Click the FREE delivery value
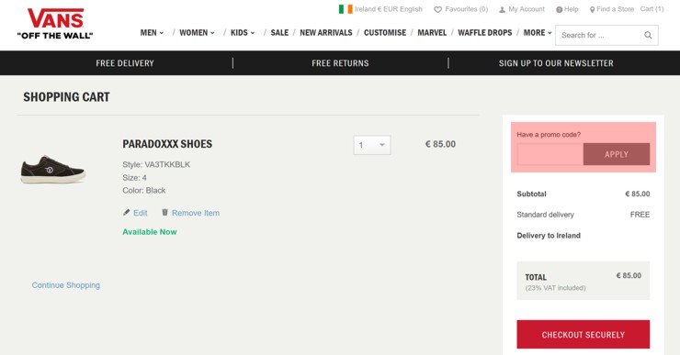 click(640, 215)
